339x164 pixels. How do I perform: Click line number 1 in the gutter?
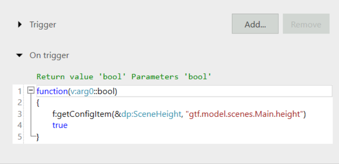pos(19,92)
